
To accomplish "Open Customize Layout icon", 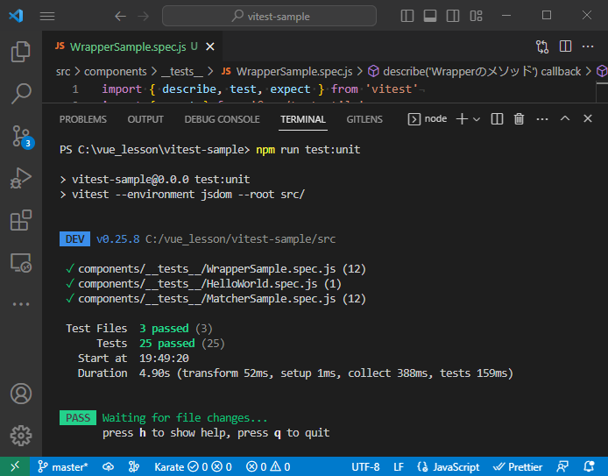I will (476, 16).
